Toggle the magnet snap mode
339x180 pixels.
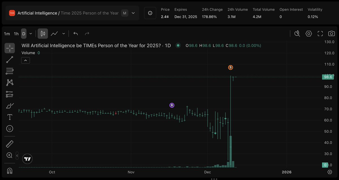(x=10, y=171)
